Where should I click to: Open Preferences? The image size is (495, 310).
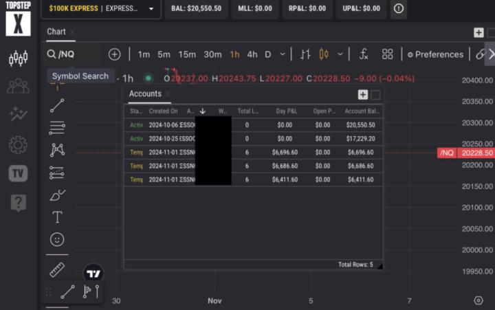click(435, 54)
